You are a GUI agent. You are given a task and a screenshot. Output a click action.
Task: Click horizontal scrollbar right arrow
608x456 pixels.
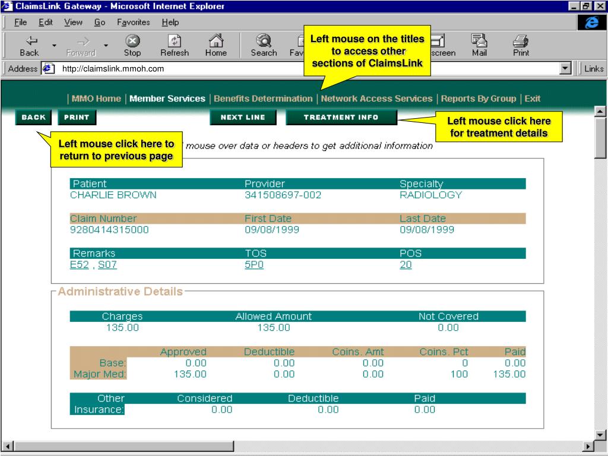[588, 446]
